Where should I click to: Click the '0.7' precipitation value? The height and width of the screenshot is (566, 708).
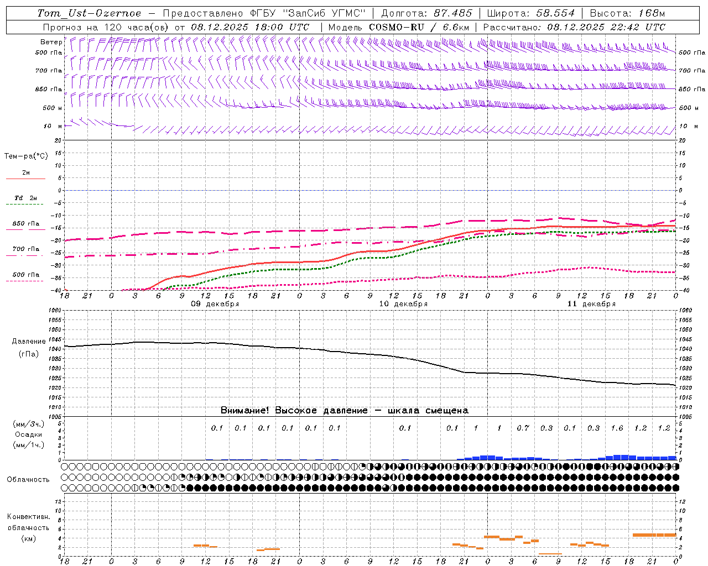523,428
